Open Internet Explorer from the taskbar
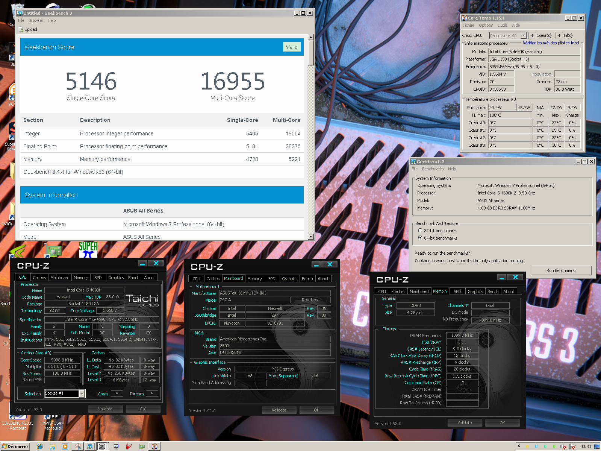This screenshot has width=601, height=451. tap(40, 446)
